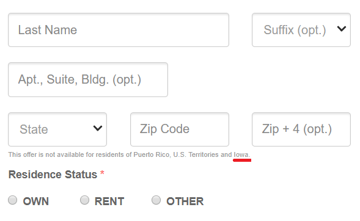360x221 pixels.
Task: Click the chevron arrow beside Suffix
Action: pos(342,29)
